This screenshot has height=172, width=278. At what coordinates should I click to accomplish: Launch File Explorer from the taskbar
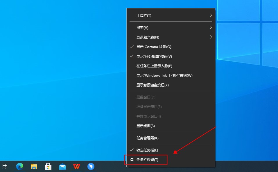(34, 166)
